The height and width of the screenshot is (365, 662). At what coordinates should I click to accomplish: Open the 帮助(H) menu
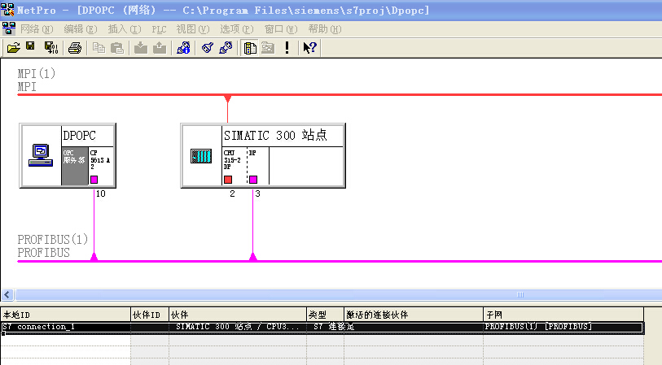coord(325,29)
